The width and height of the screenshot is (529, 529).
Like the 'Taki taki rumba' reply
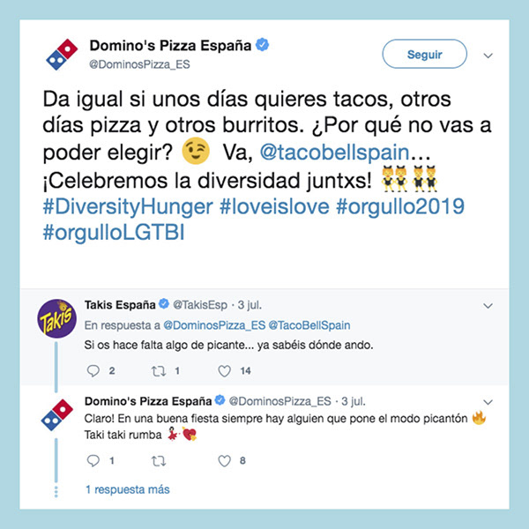tap(224, 460)
